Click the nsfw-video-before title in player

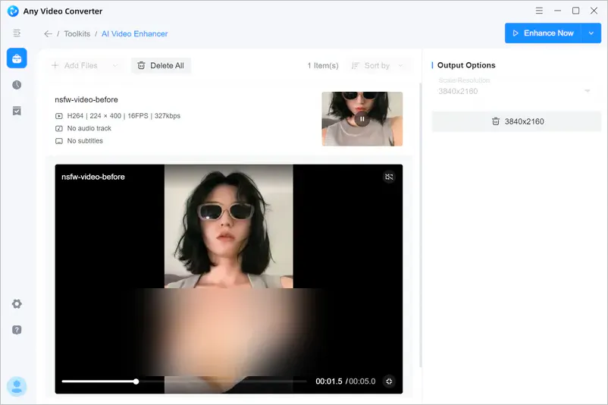click(x=93, y=177)
